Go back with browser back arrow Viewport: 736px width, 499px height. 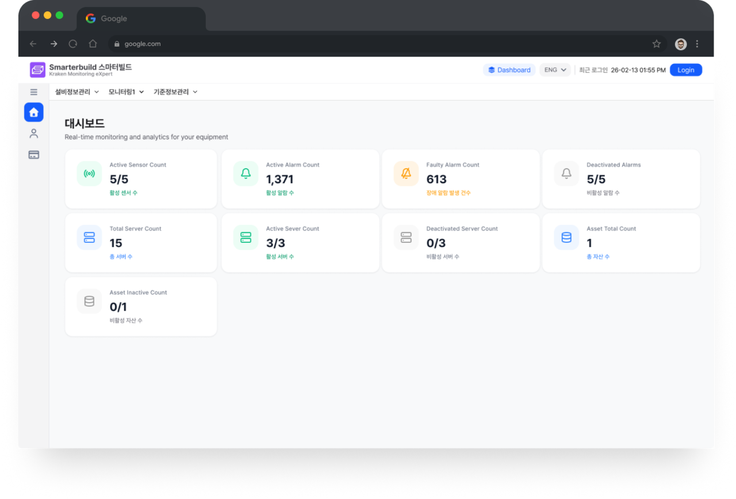tap(33, 44)
